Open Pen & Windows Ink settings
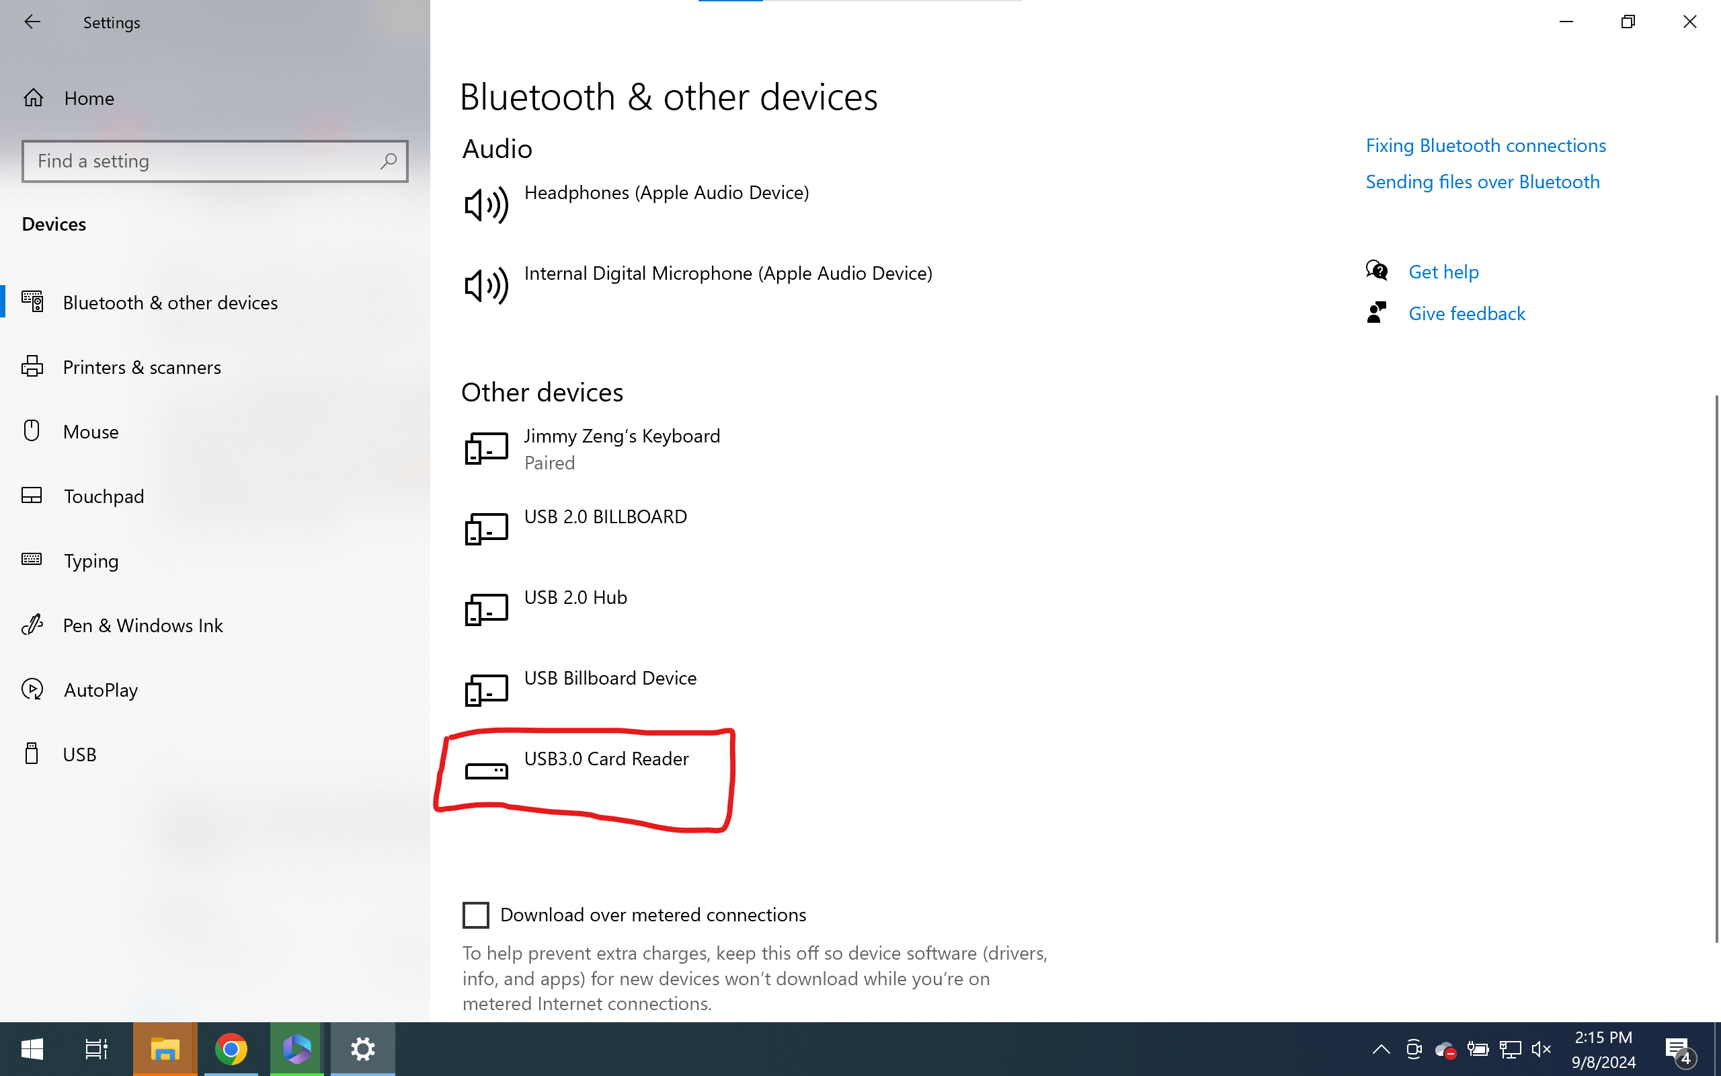 tap(214, 625)
